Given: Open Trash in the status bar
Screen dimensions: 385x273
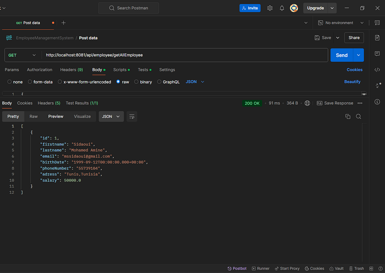Looking at the screenshot, I should tap(356, 268).
